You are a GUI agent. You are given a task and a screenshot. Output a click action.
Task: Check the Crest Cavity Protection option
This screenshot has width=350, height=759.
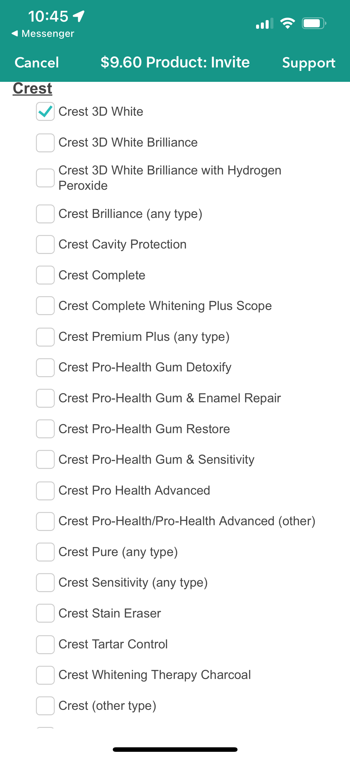[x=45, y=244]
